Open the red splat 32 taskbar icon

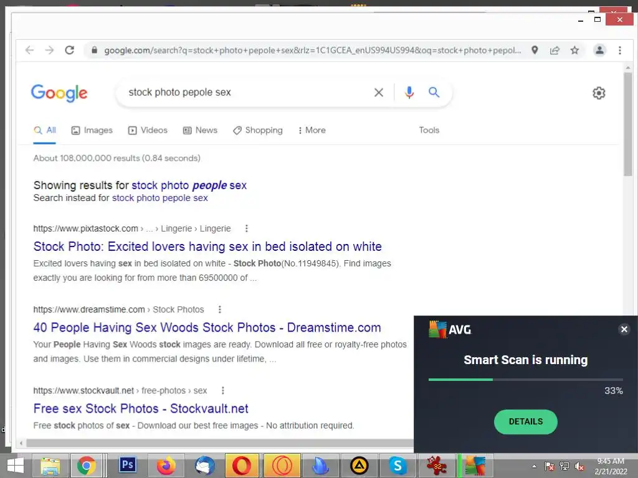436,466
